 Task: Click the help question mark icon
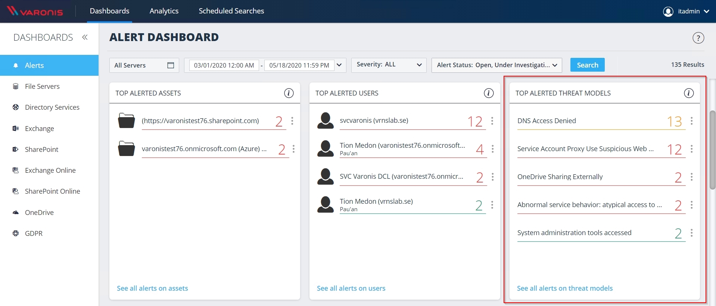tap(698, 38)
